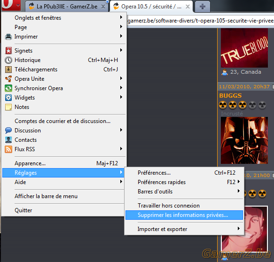Click the Flux RSS orange icon

coord(8,149)
